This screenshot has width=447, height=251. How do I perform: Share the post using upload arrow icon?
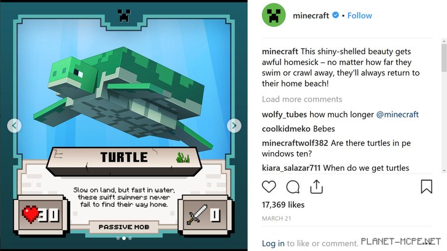tap(317, 187)
